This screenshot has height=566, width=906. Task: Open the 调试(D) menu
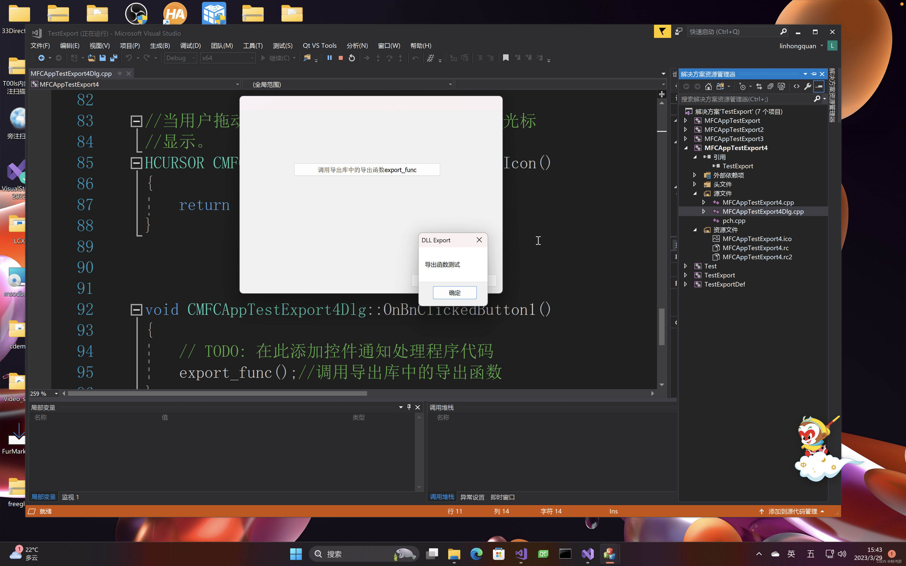point(190,46)
